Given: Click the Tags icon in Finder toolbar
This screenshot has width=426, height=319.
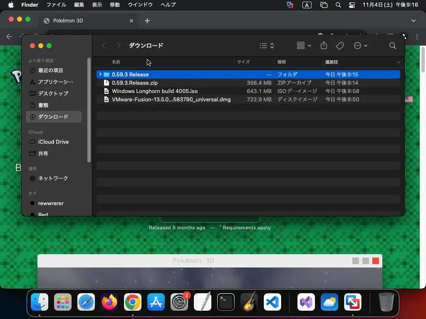Looking at the screenshot, I should tap(340, 46).
